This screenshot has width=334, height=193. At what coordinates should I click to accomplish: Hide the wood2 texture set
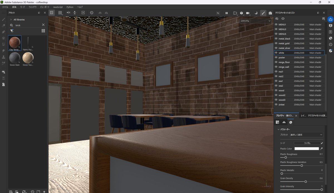point(276,95)
